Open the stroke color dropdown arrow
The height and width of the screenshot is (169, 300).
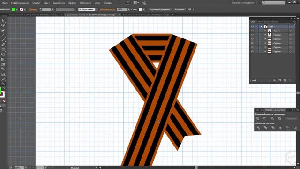tap(25, 9)
